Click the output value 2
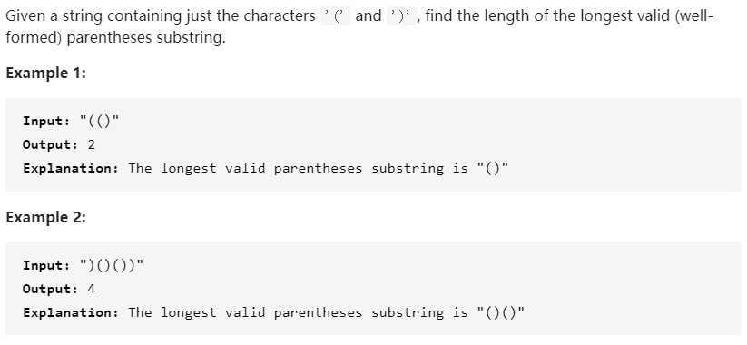This screenshot has width=747, height=345. pos(92,144)
